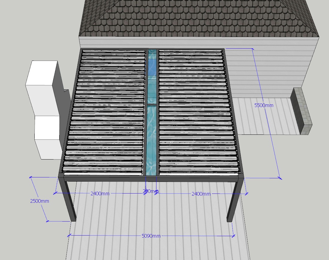Pick the 2400mm dimension under right louvre bay
The height and width of the screenshot is (260, 329).
coord(201,194)
